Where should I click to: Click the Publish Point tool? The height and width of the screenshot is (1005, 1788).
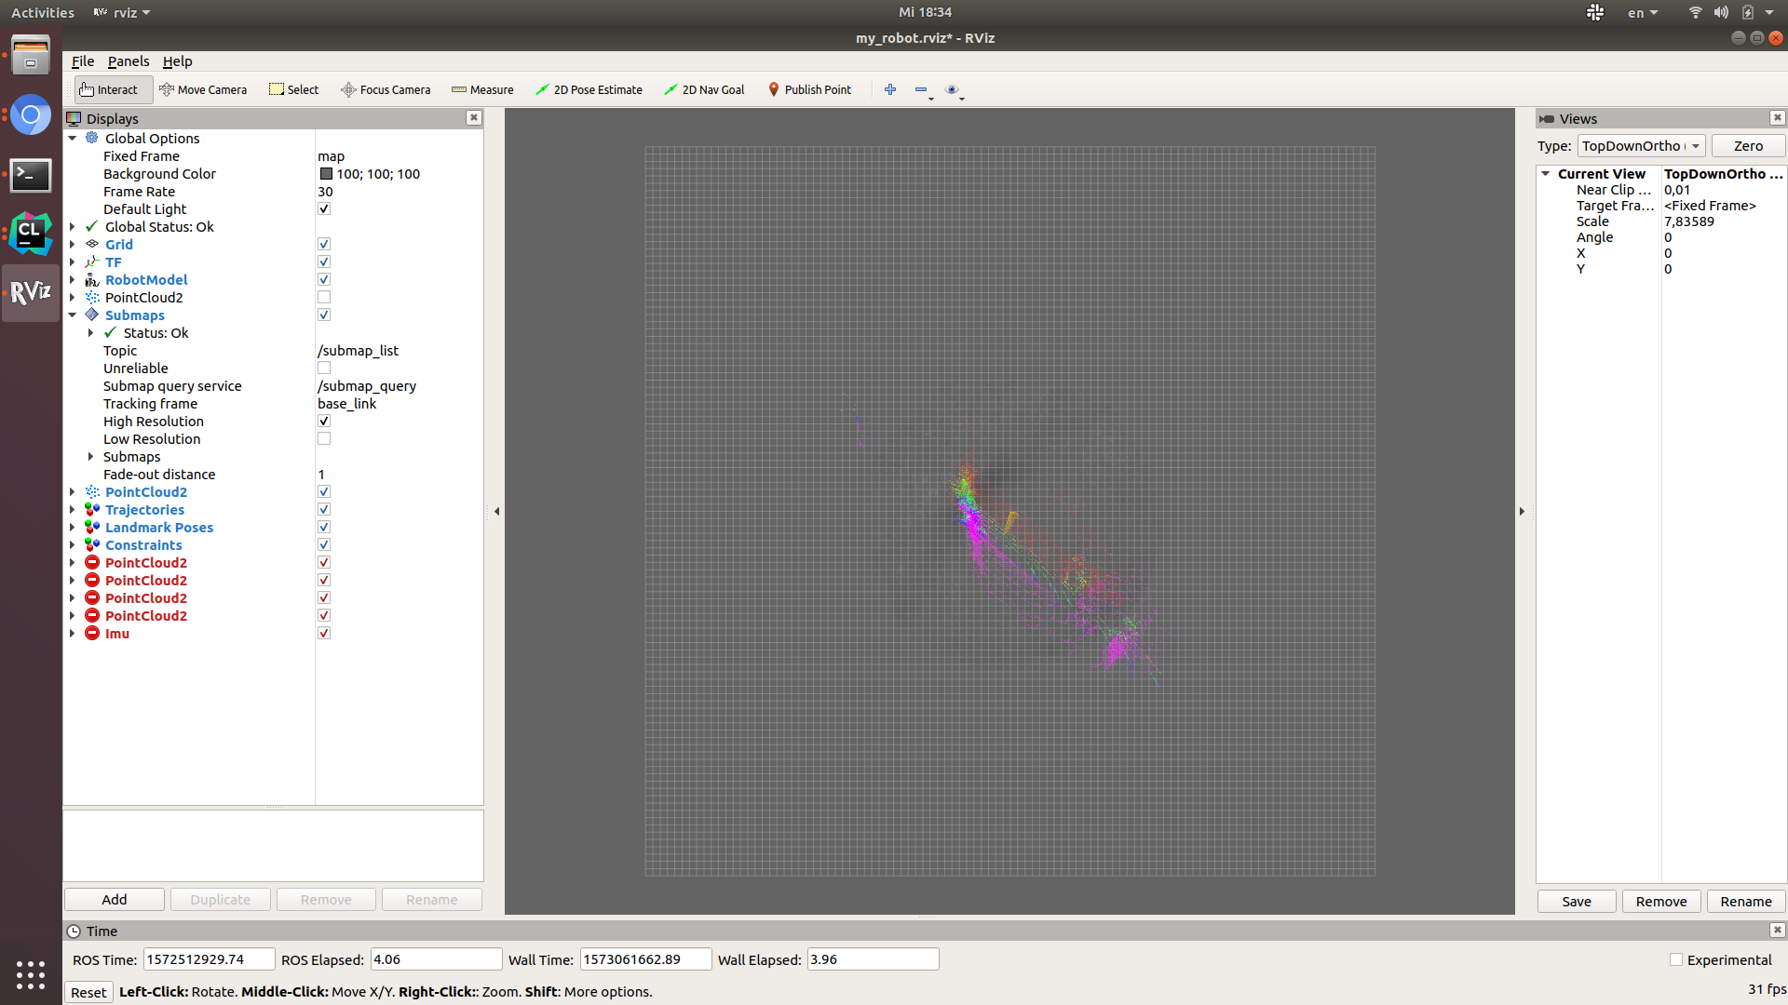809,89
